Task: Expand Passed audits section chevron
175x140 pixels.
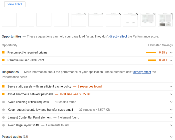Action: [x=171, y=137]
